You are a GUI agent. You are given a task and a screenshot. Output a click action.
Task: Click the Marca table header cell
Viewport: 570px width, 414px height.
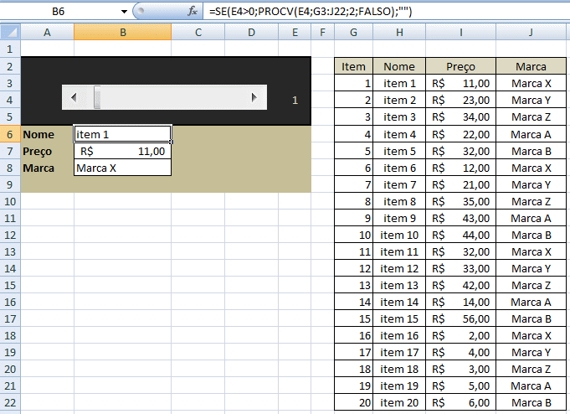coord(531,66)
